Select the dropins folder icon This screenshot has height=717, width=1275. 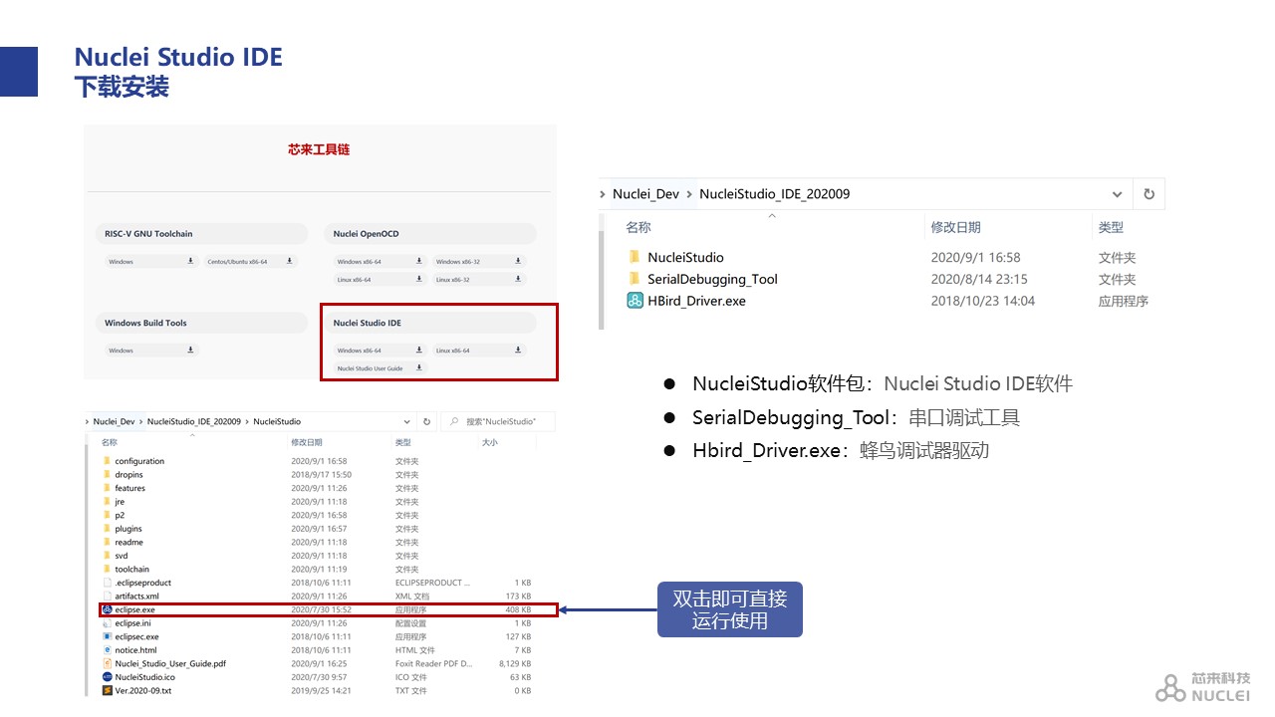click(x=107, y=475)
